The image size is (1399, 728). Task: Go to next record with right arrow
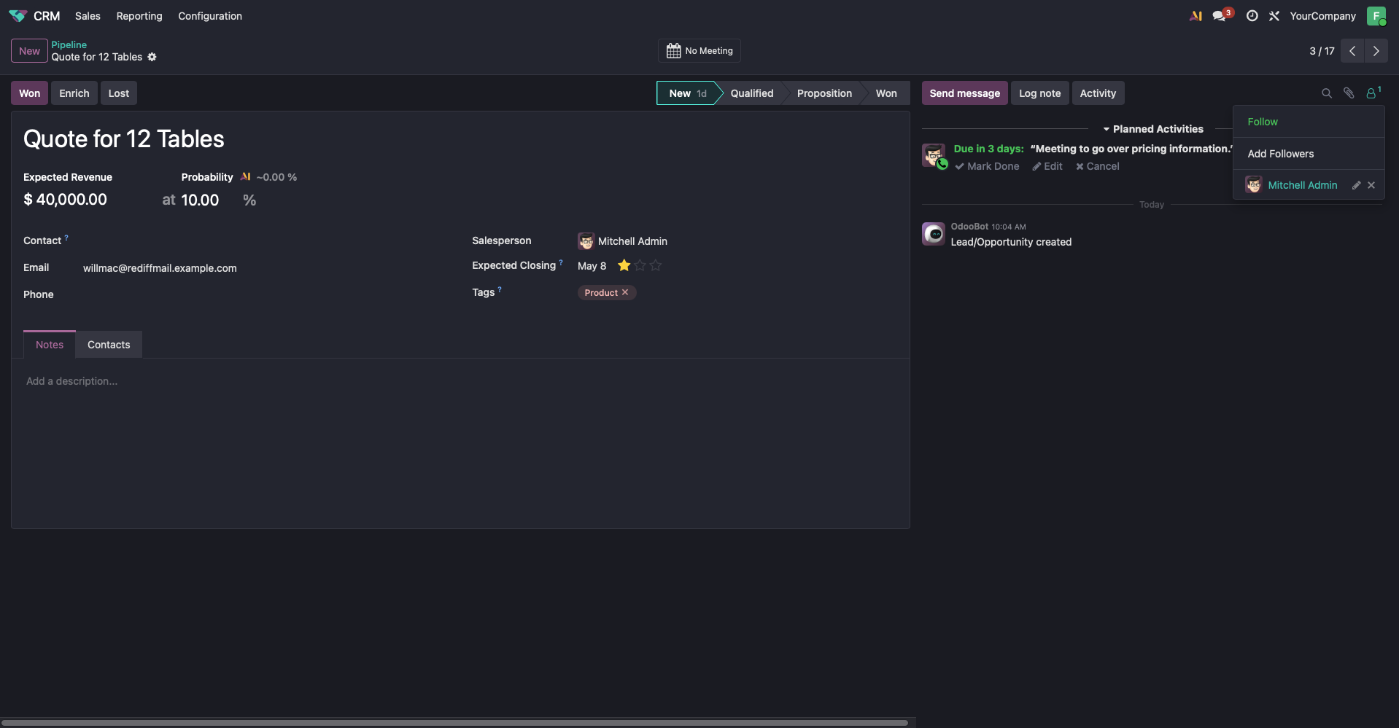pyautogui.click(x=1376, y=51)
